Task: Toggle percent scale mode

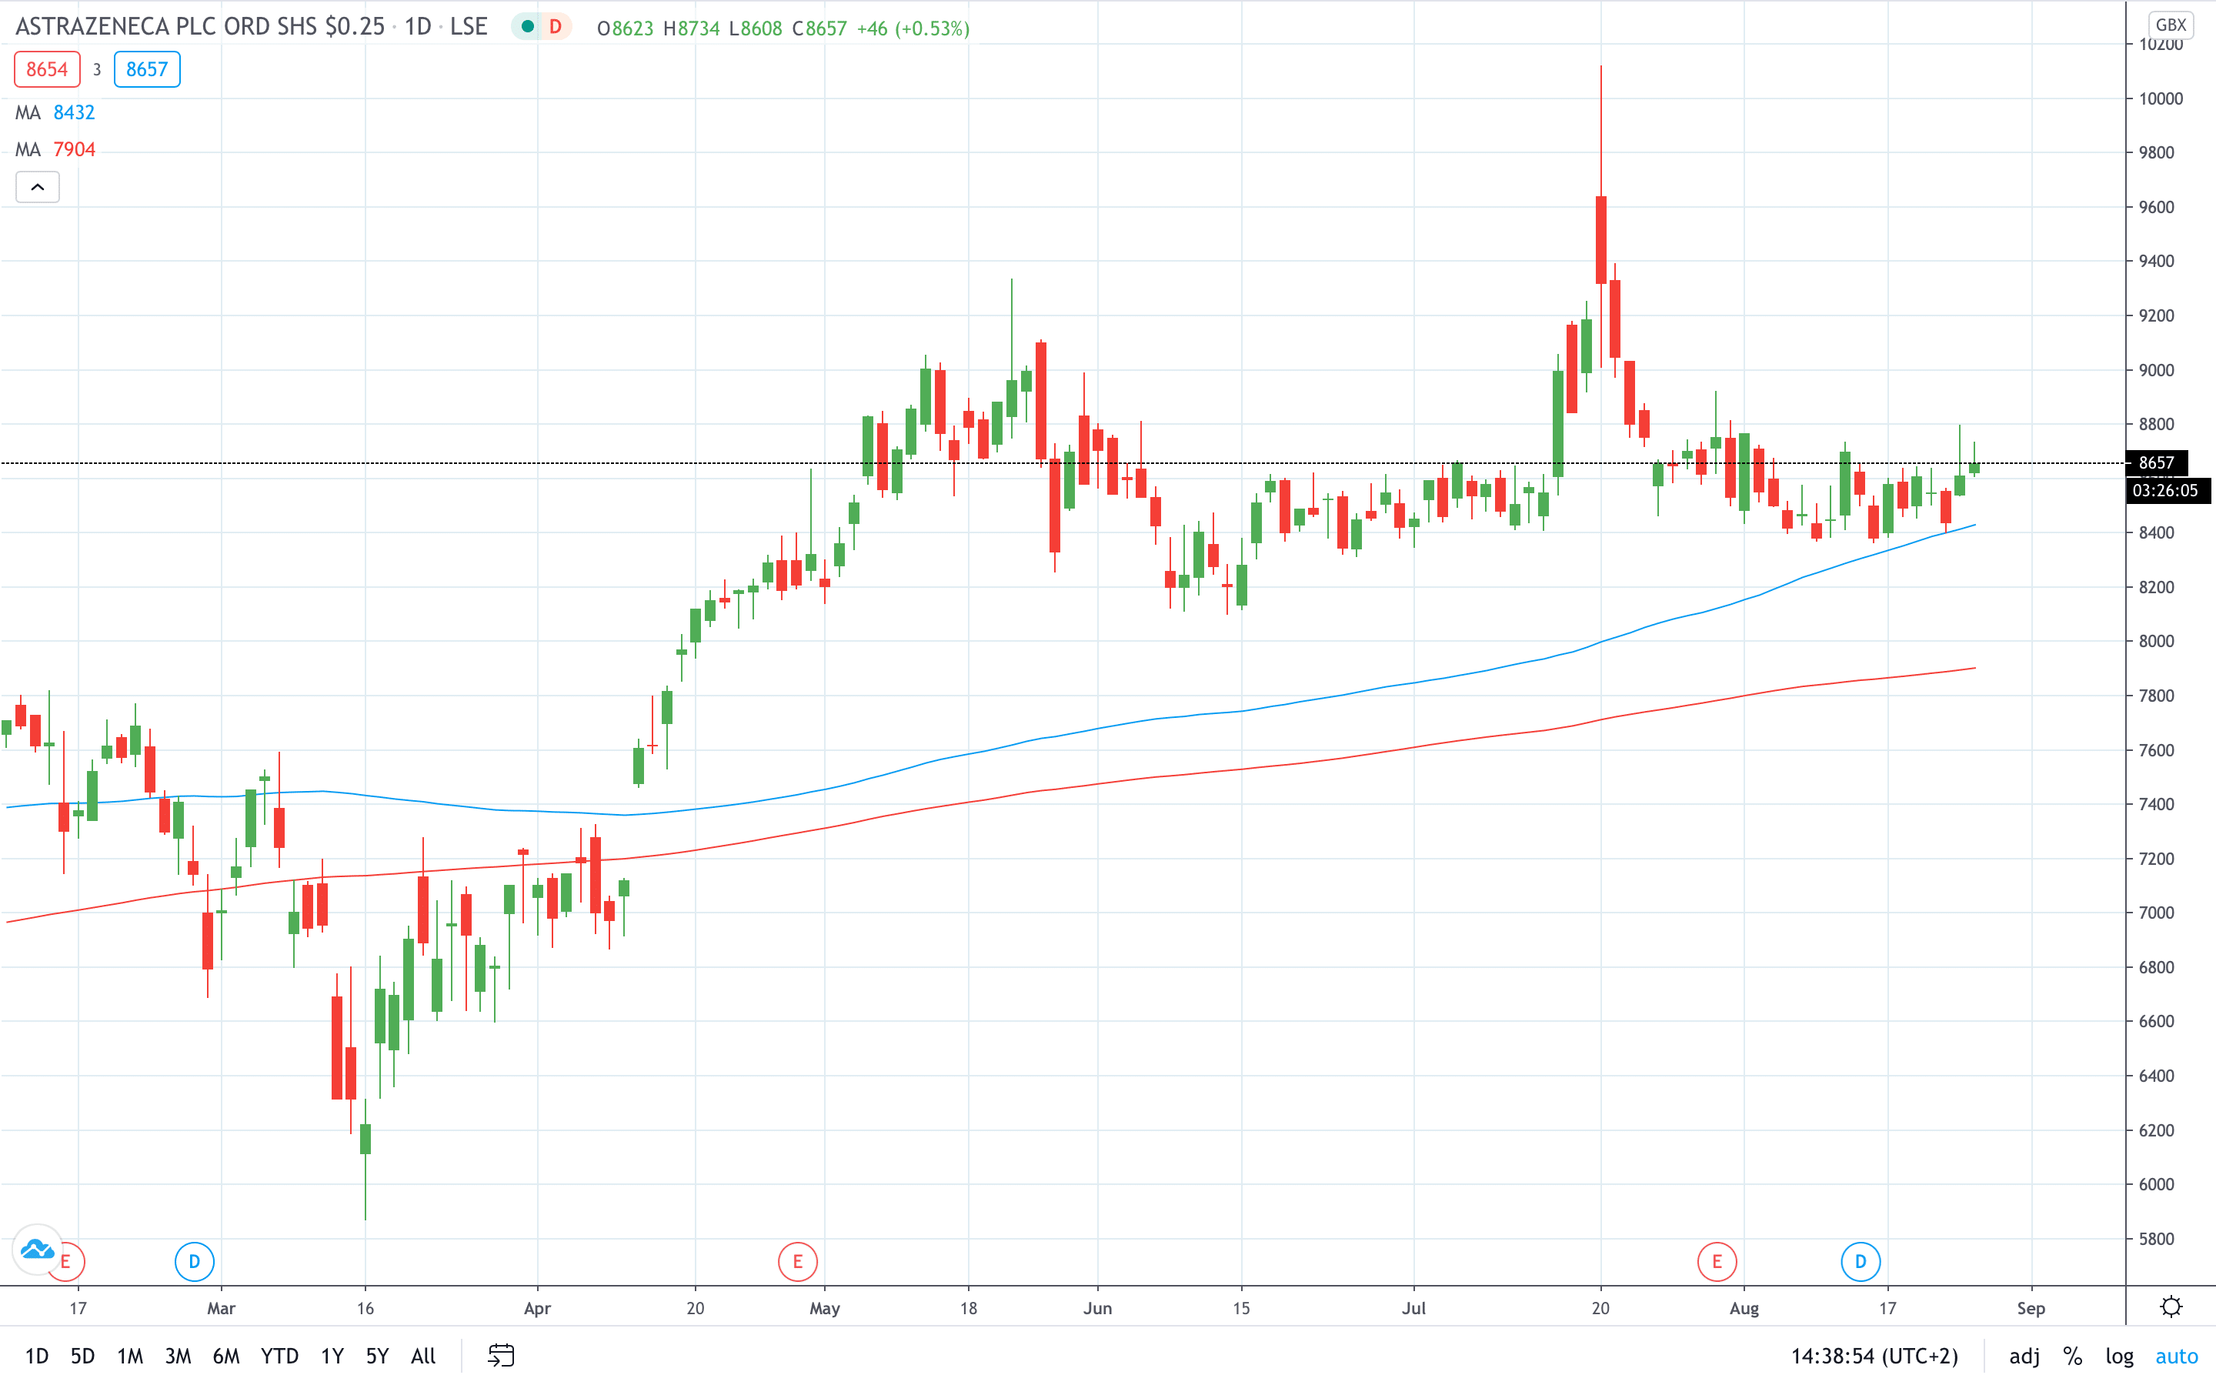Action: coord(2072,1357)
